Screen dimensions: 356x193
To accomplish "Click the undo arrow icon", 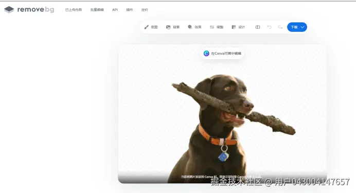I will [x=269, y=27].
